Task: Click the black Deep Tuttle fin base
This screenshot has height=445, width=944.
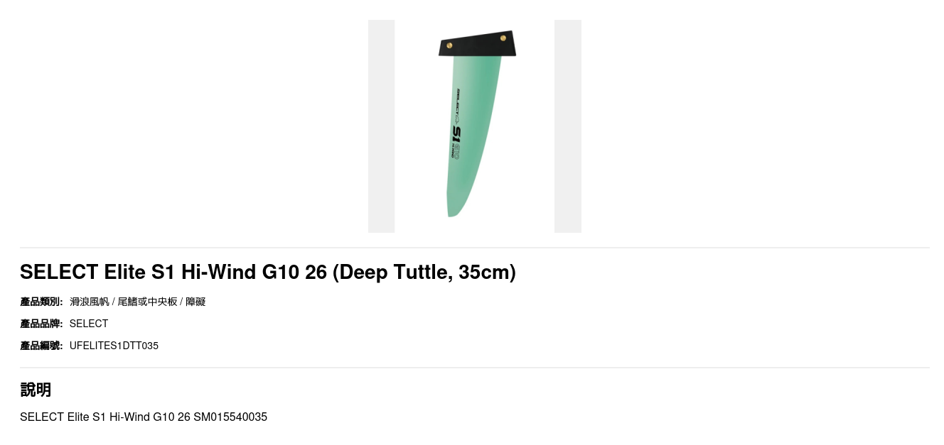Action: click(x=477, y=43)
